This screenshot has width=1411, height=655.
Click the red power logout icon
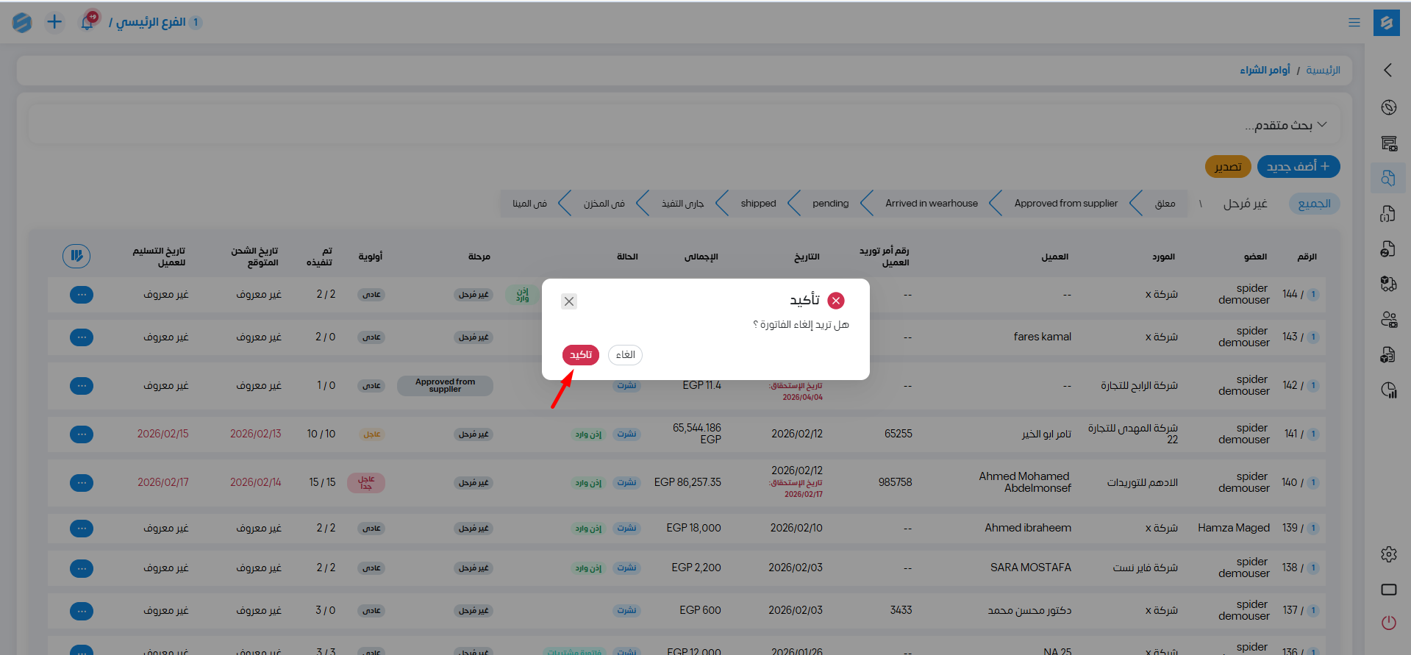[1388, 623]
